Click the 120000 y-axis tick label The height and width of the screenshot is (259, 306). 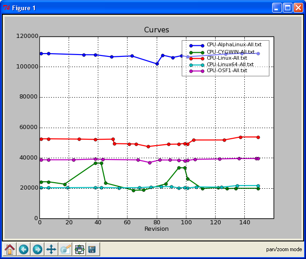(27, 36)
